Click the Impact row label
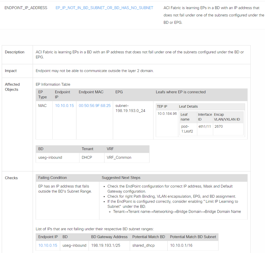Image resolution: width=265 pixels, height=253 pixels. [11, 71]
